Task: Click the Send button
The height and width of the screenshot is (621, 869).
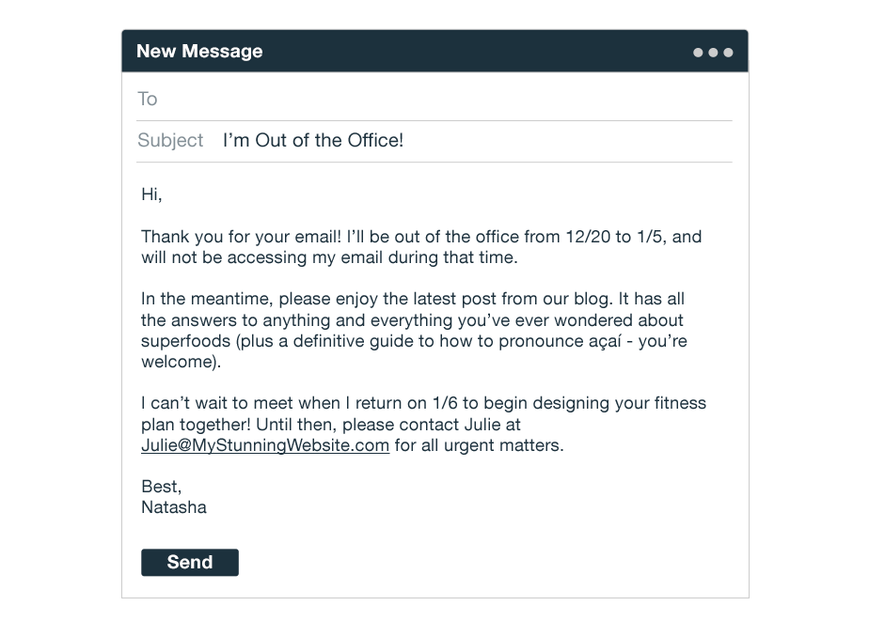Action: point(190,563)
